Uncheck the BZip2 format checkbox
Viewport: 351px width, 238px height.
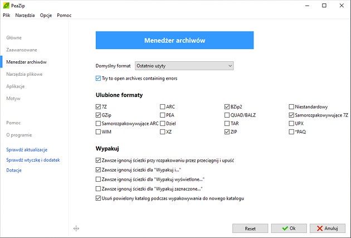pyautogui.click(x=227, y=107)
